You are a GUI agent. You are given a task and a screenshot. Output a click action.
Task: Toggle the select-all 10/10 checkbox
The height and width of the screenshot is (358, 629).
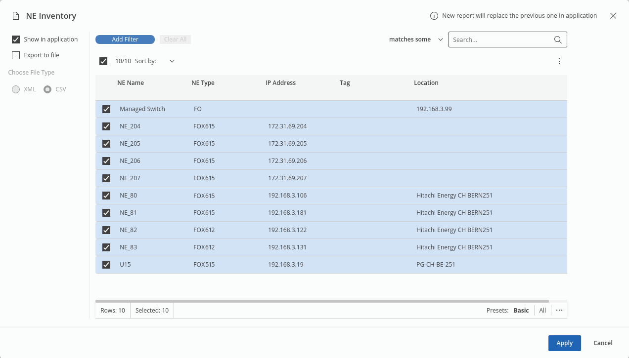click(103, 61)
